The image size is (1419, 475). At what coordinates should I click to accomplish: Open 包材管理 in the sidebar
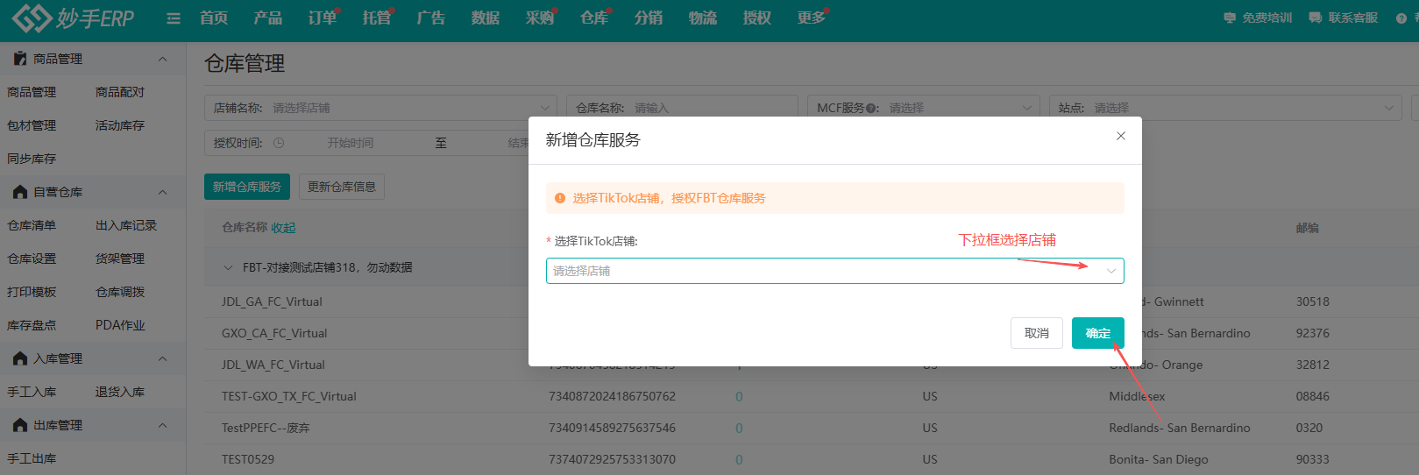pyautogui.click(x=32, y=125)
